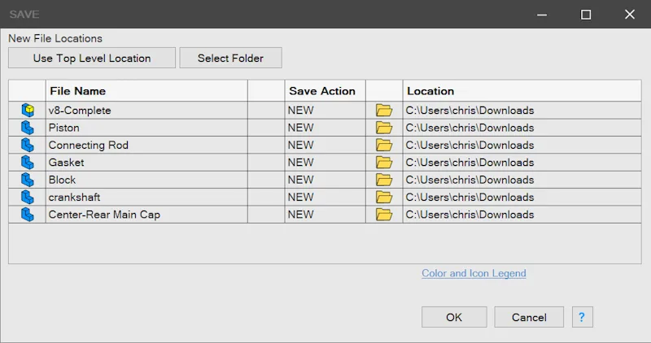Click the Center-Rear Main Cap part icon
The width and height of the screenshot is (651, 343).
click(x=28, y=215)
